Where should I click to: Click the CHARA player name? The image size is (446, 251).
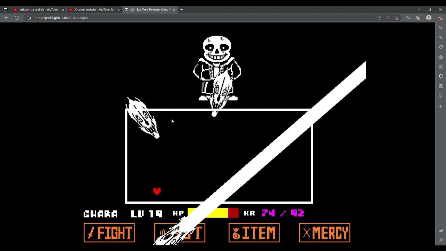coord(101,214)
